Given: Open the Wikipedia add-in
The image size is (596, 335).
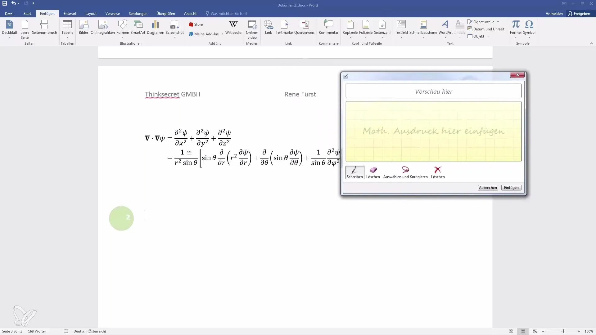Looking at the screenshot, I should [x=233, y=27].
